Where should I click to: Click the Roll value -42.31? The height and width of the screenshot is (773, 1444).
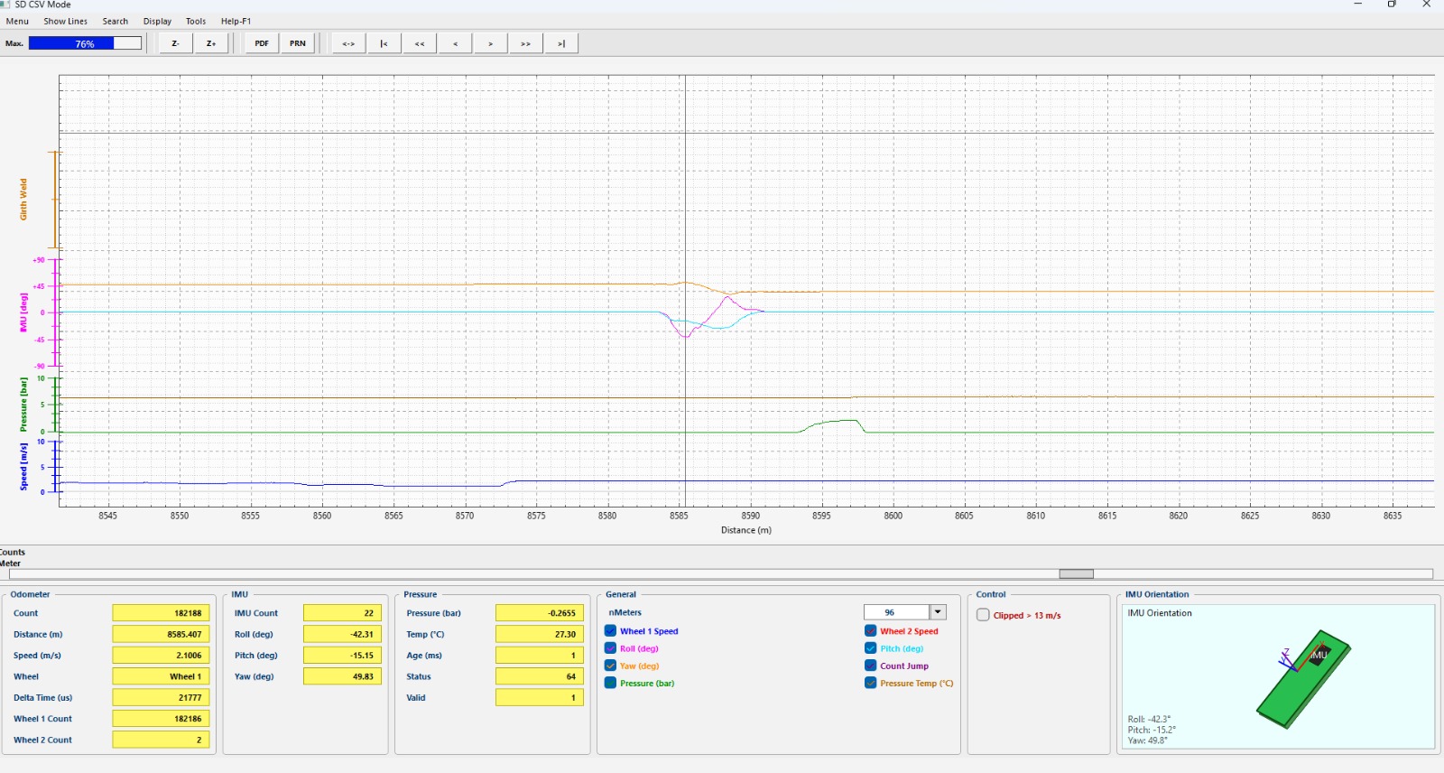coord(342,634)
